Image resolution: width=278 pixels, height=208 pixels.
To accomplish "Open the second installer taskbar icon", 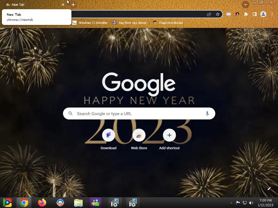I will (x=133, y=203).
